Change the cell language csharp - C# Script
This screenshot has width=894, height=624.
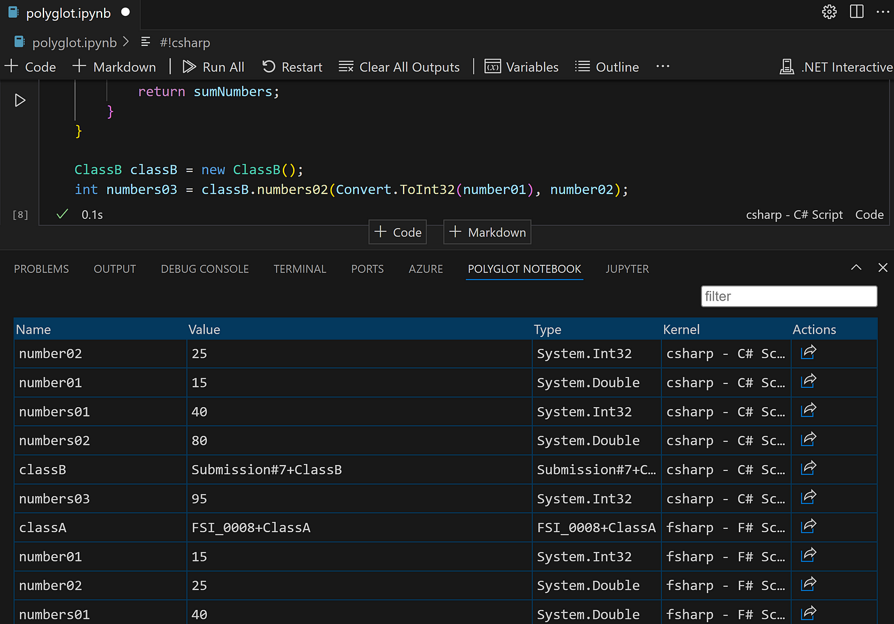794,215
